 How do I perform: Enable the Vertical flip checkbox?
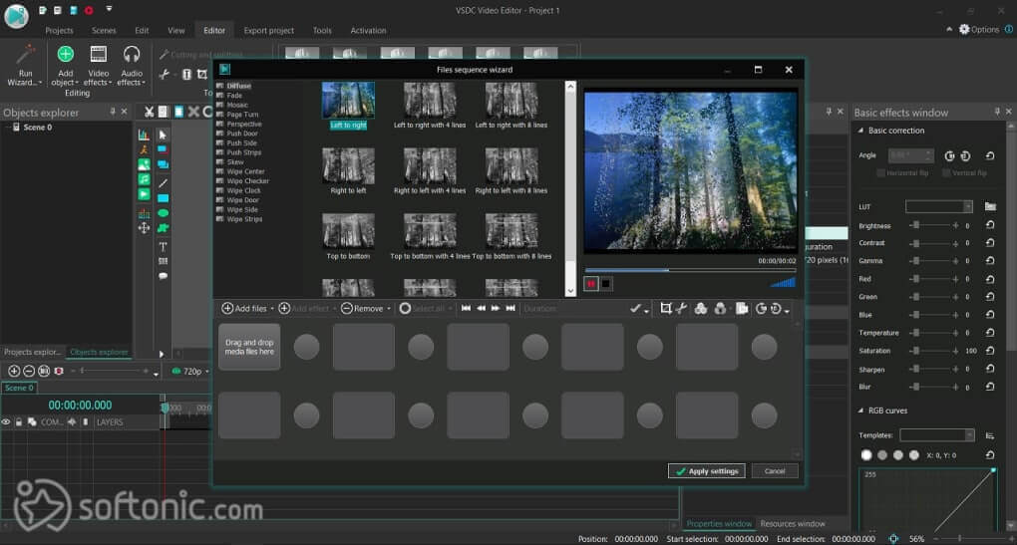pyautogui.click(x=946, y=173)
